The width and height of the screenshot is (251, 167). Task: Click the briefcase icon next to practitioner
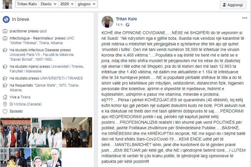tap(5, 31)
